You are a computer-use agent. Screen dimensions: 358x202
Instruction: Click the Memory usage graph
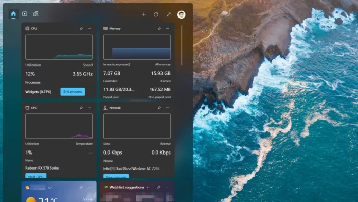click(137, 47)
